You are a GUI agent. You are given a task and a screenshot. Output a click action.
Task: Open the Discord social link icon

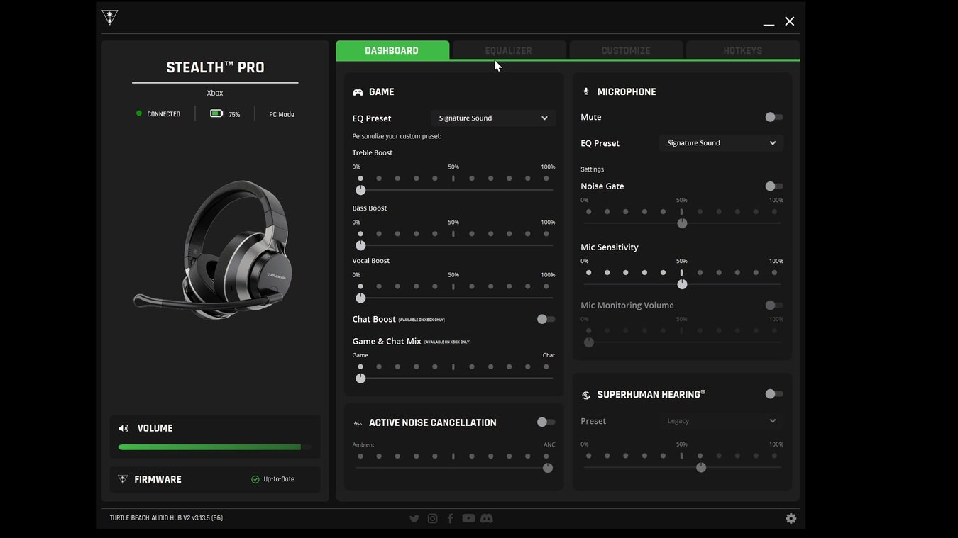[487, 518]
